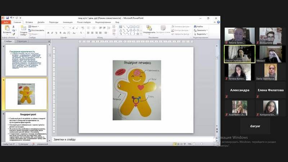
Task: Switch to the Структура outline tab
Action: tap(22, 41)
